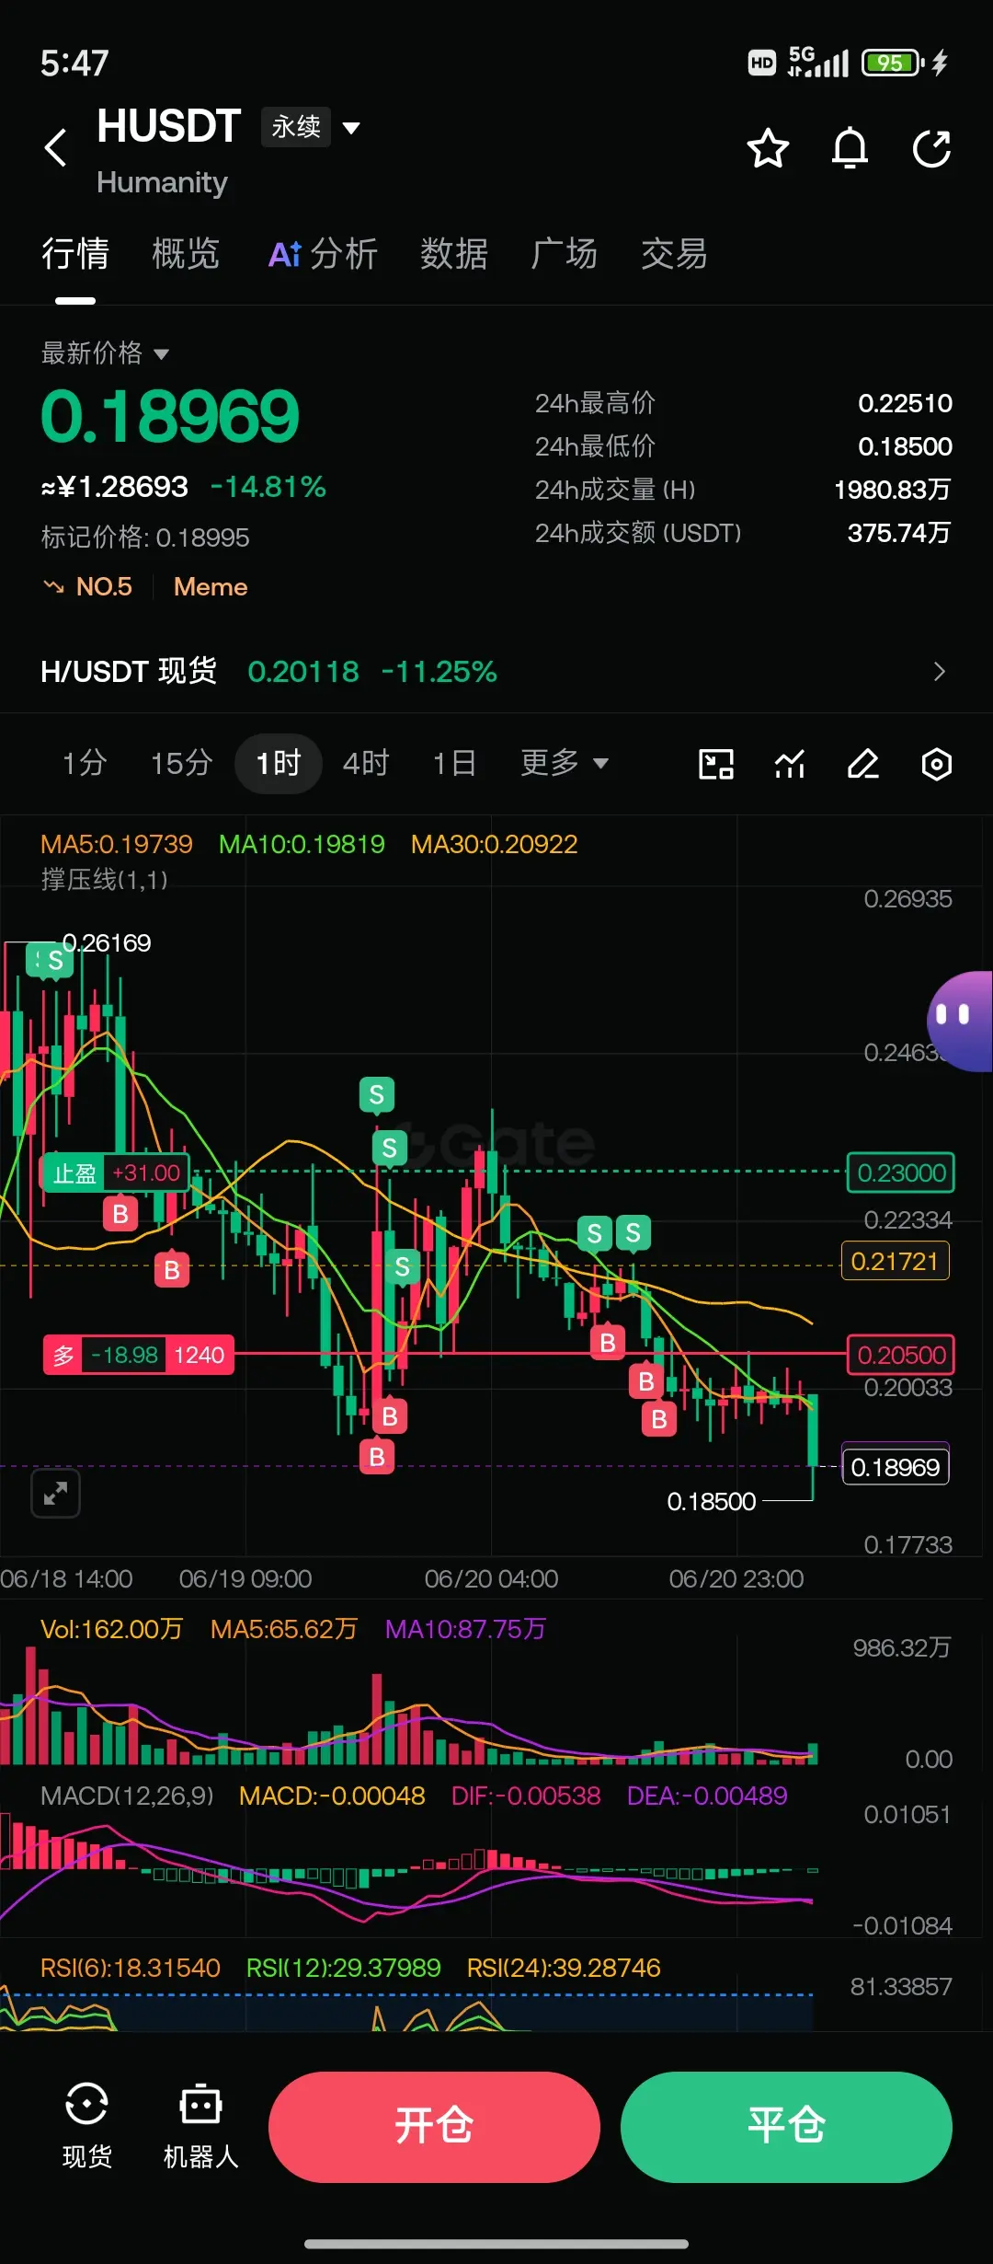
Task: Tap the MA30:0.20922 indicator label
Action: [495, 844]
